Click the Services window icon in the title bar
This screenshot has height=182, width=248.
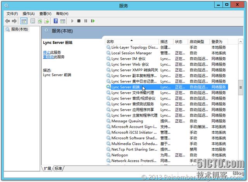(6, 6)
